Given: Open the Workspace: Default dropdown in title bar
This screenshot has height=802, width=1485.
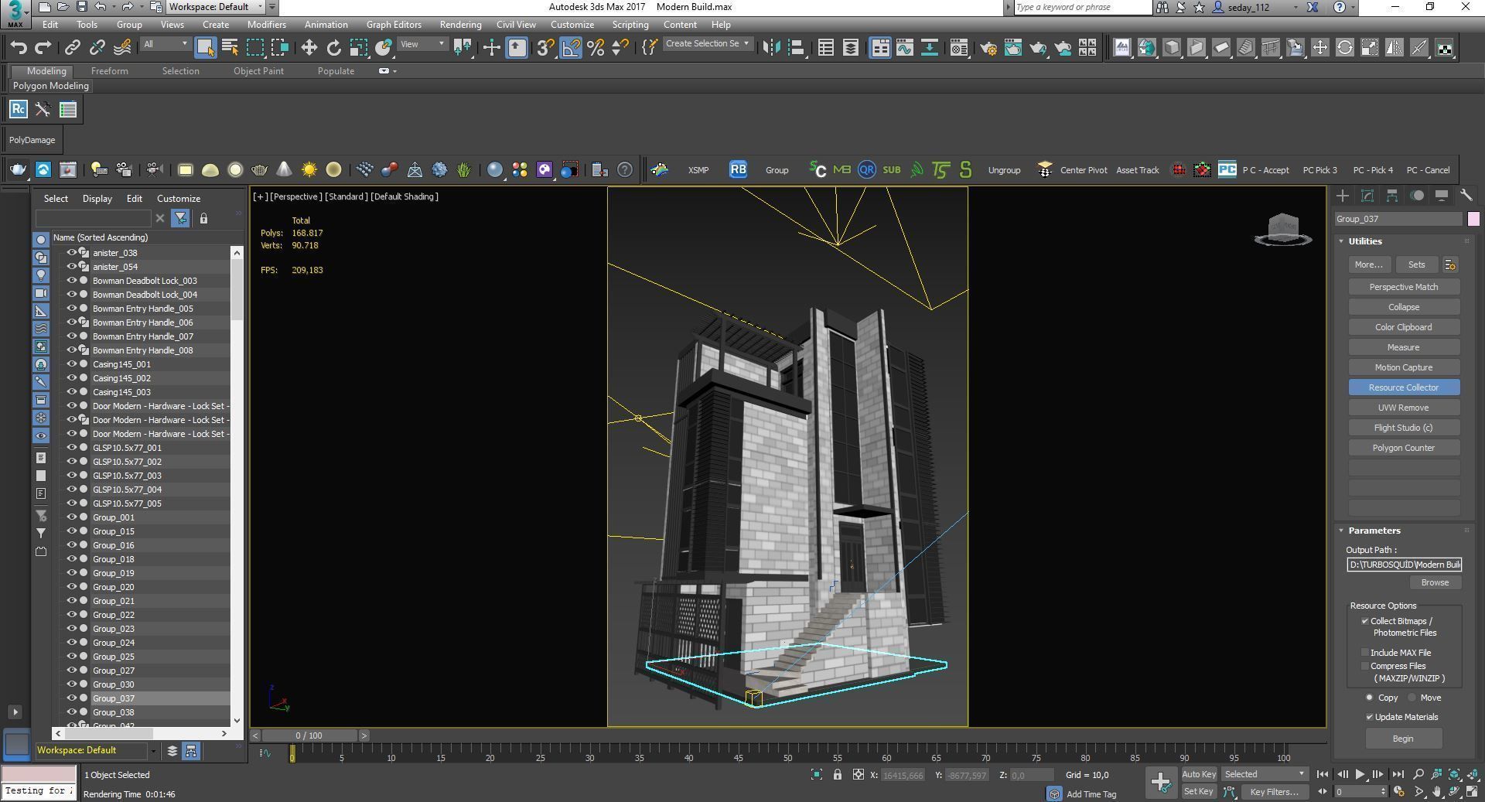Looking at the screenshot, I should click(x=217, y=7).
